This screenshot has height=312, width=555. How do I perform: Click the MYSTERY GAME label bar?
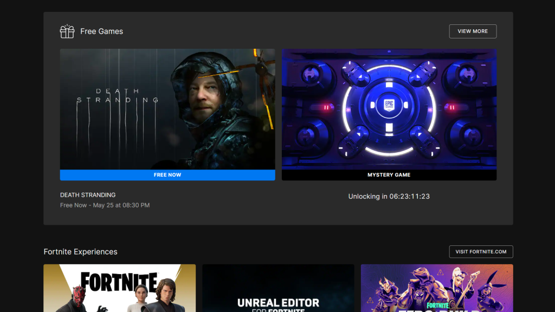tap(389, 174)
